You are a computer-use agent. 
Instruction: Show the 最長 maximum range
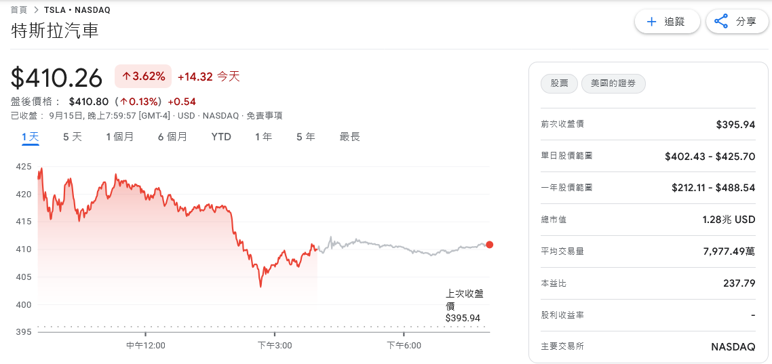click(x=349, y=137)
